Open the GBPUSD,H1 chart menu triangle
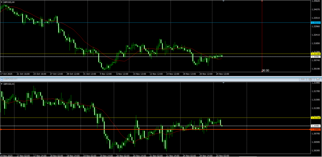Image resolution: width=322 pixels, height=157 pixels. (x=2, y=84)
